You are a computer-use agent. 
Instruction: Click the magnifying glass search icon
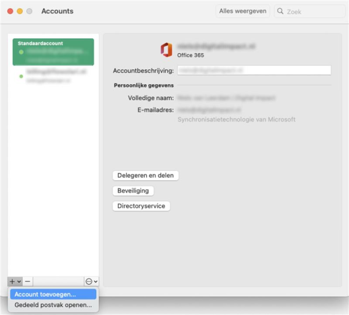(280, 11)
